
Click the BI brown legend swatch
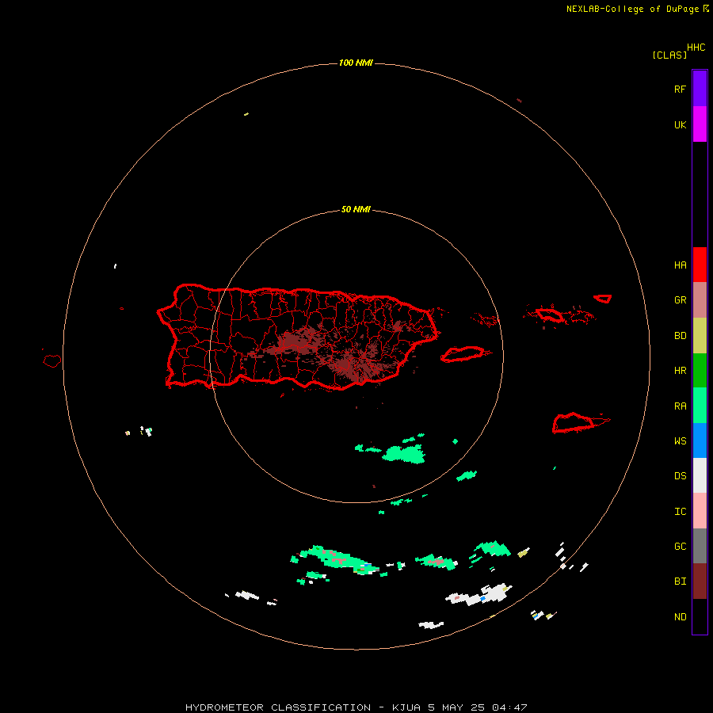click(700, 581)
